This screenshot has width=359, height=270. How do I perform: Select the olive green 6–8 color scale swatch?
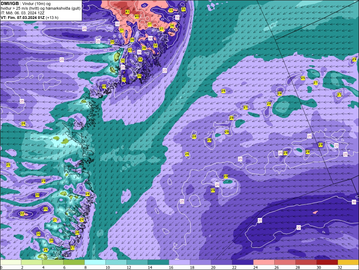pyautogui.click(x=74, y=262)
